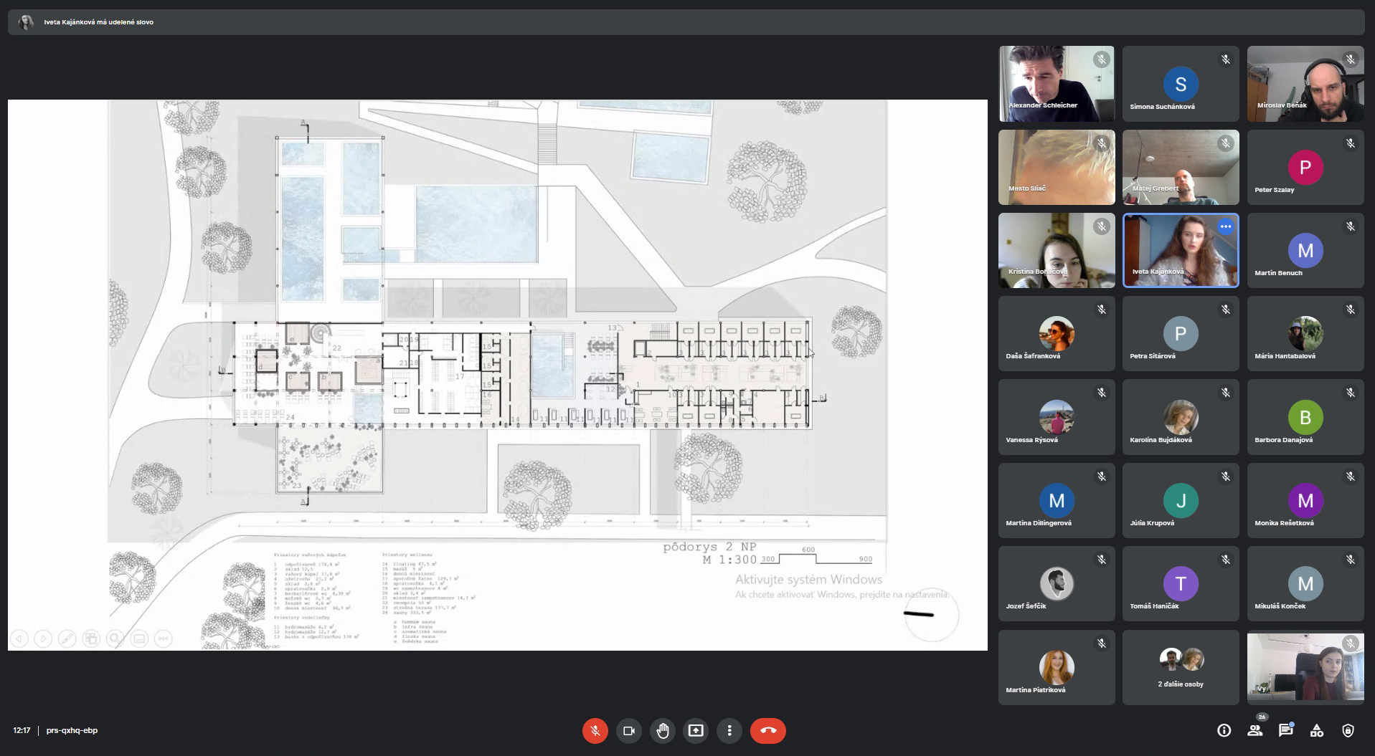Click muted mic icon on Petra Sitárová tile

[x=1226, y=310]
